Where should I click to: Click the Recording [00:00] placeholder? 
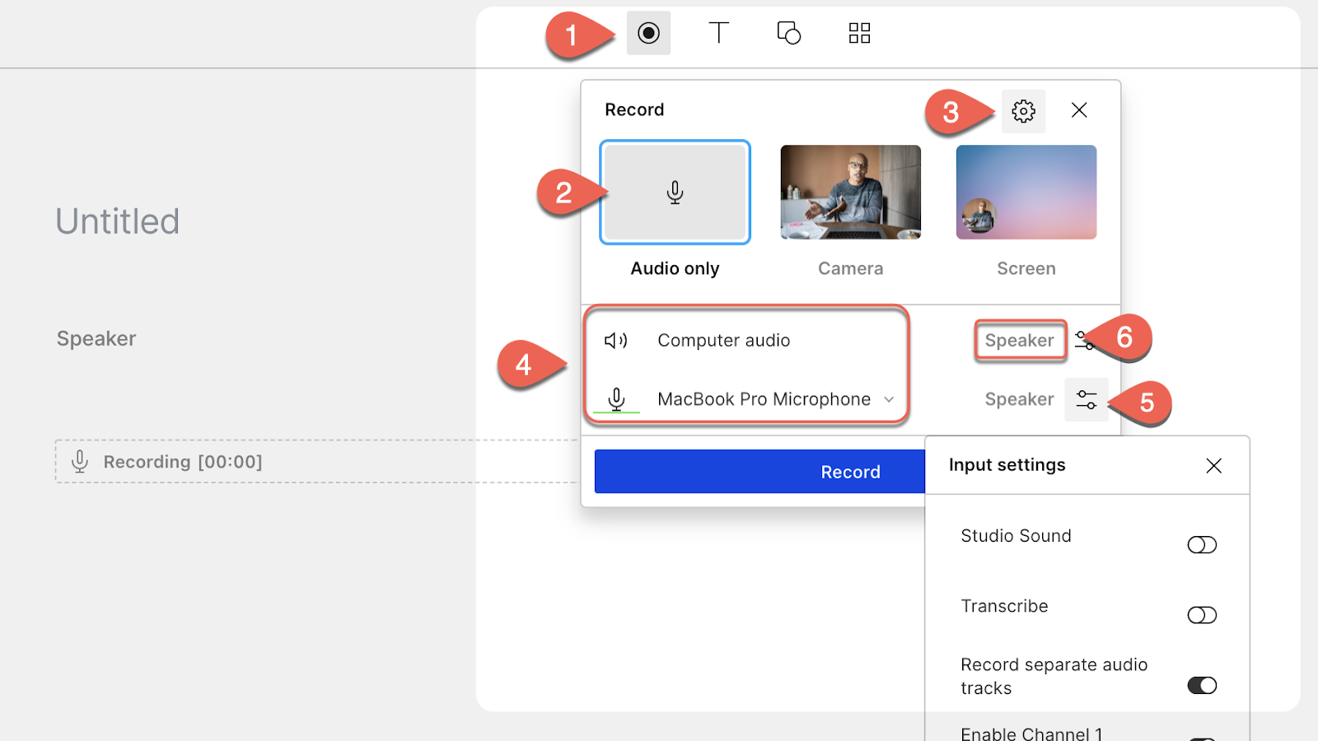(x=183, y=461)
